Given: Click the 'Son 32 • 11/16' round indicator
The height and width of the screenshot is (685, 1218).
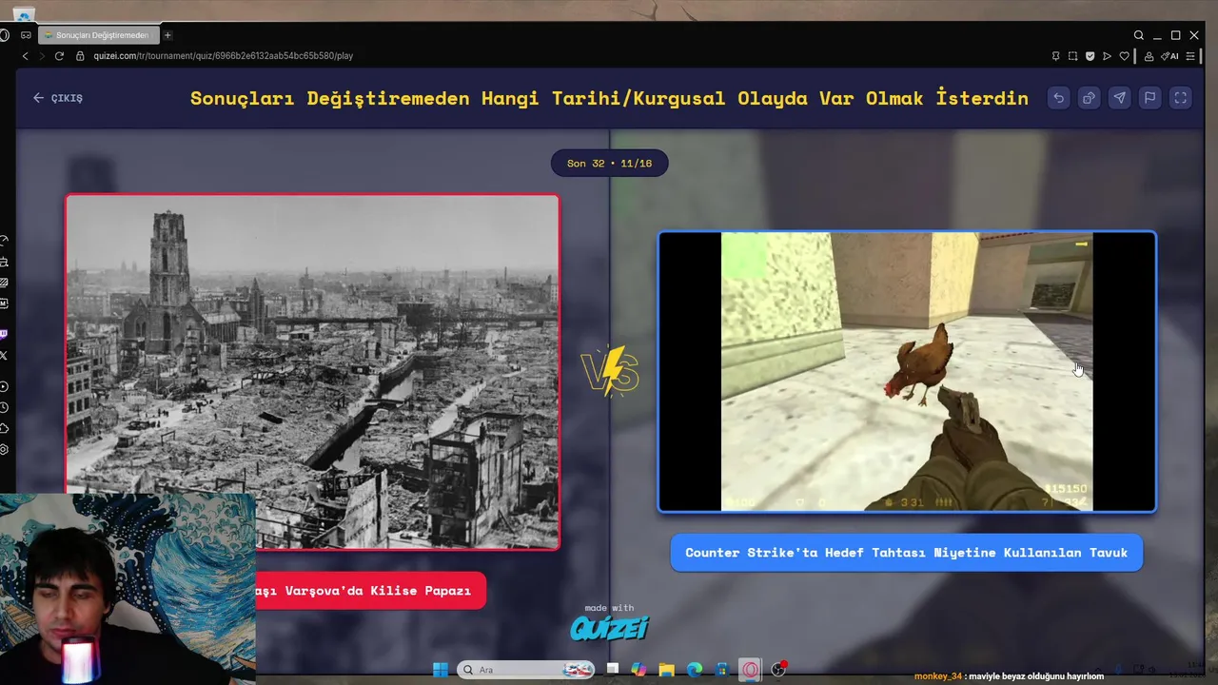Looking at the screenshot, I should (609, 164).
